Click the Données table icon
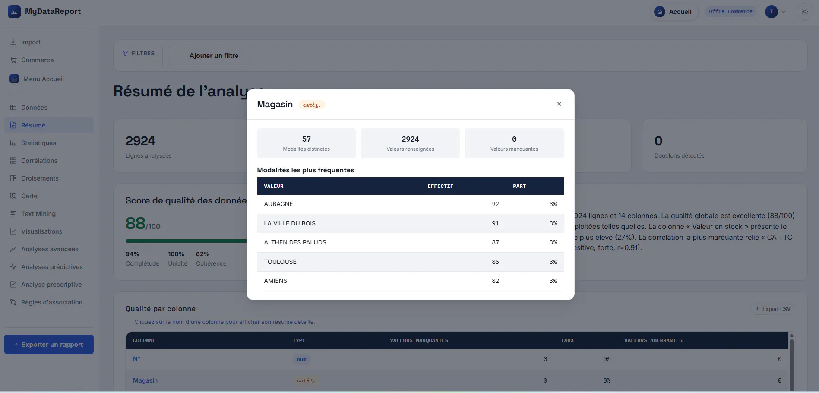819x393 pixels. pyautogui.click(x=13, y=108)
